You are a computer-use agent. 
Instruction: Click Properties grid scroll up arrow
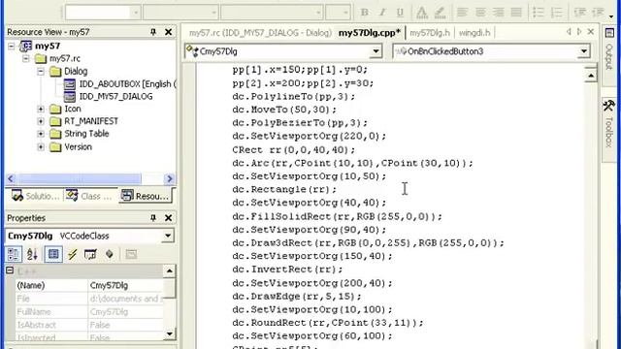coord(169,271)
